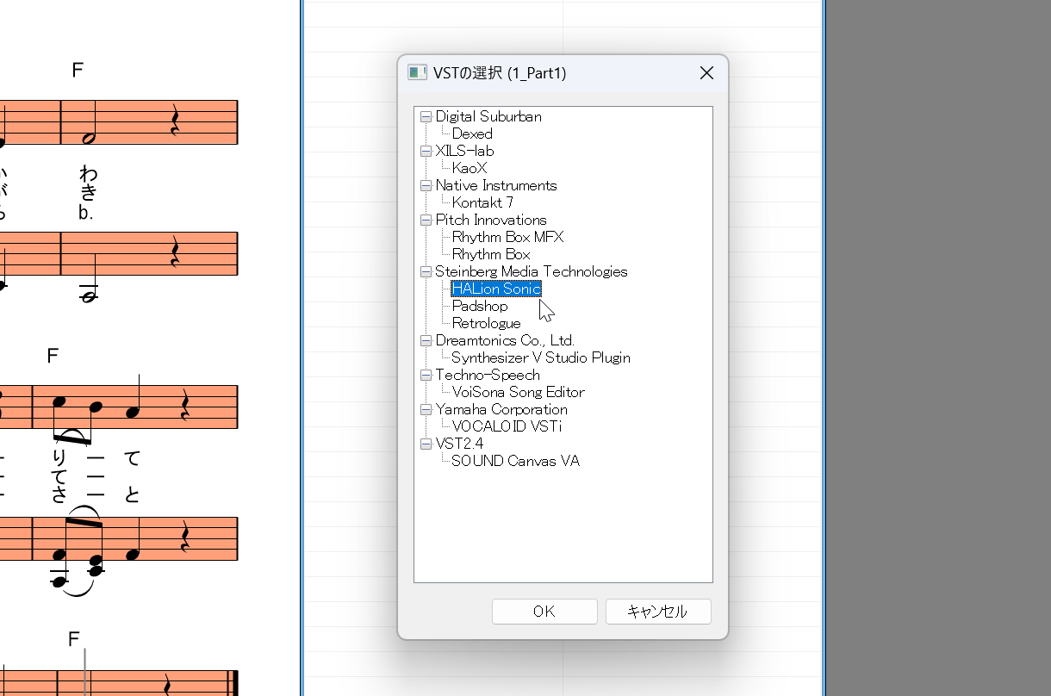This screenshot has width=1051, height=696.
Task: Collapse the Native Instruments tree node
Action: pos(426,185)
